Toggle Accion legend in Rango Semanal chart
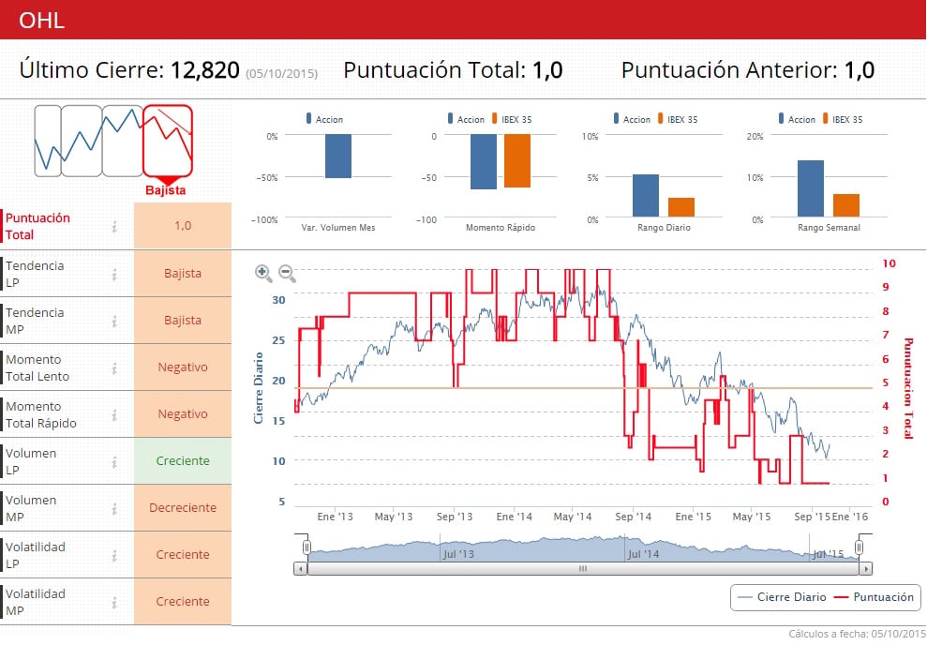Viewport: 927px width, 645px height. pos(797,119)
